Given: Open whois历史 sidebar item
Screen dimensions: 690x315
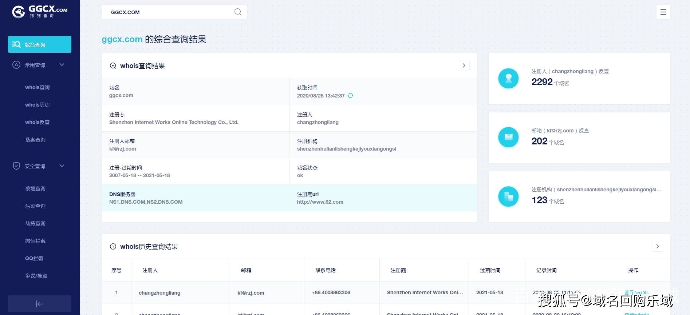Looking at the screenshot, I should pyautogui.click(x=37, y=105).
